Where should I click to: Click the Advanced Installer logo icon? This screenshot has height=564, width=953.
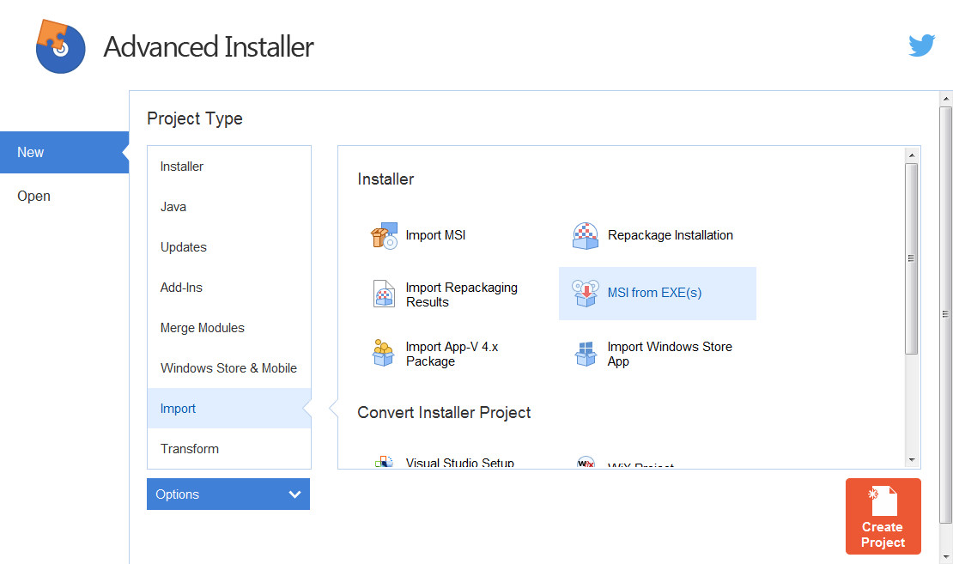[60, 47]
